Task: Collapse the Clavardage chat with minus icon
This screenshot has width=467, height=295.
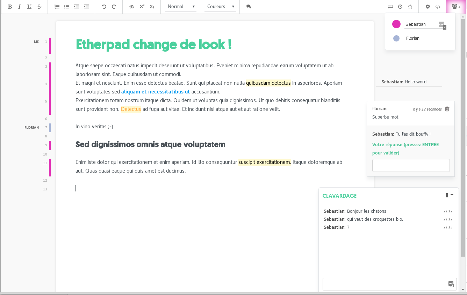Action: pos(452,195)
